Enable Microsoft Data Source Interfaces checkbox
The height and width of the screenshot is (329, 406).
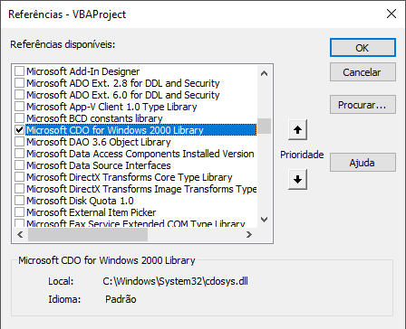coord(20,165)
